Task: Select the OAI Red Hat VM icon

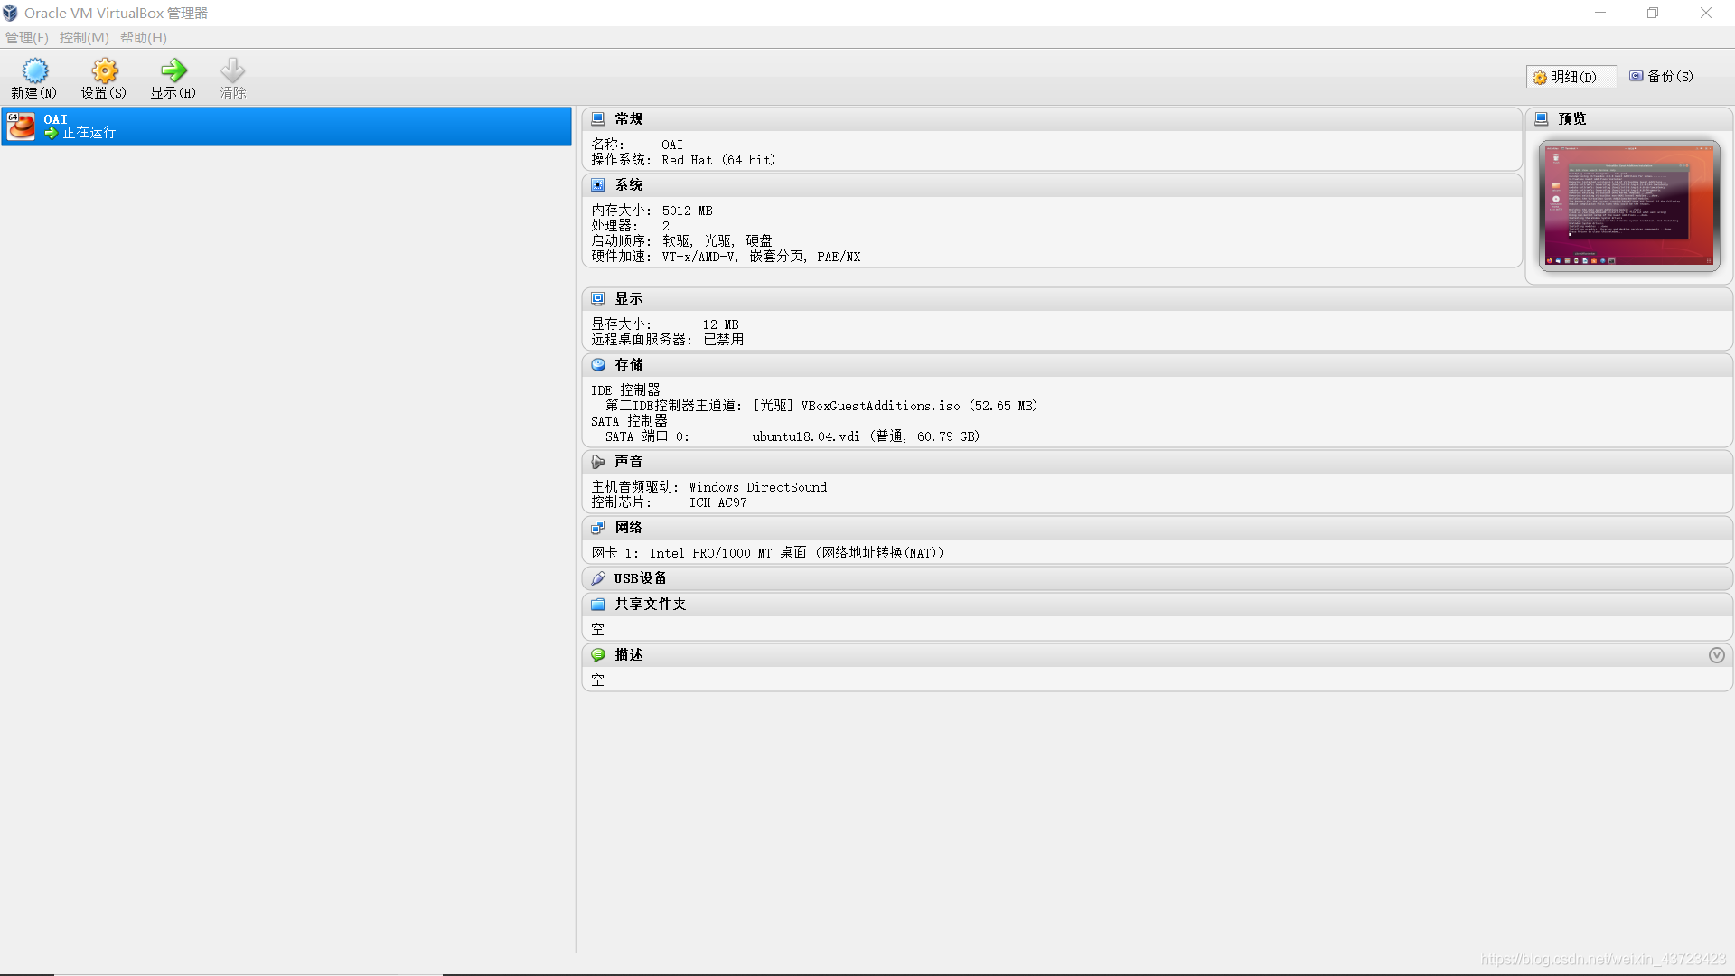Action: (x=21, y=126)
